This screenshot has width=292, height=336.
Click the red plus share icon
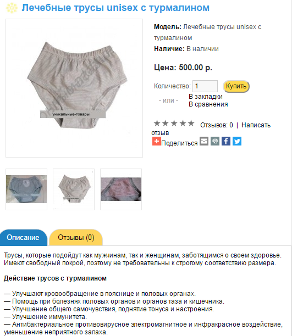pyautogui.click(x=157, y=141)
